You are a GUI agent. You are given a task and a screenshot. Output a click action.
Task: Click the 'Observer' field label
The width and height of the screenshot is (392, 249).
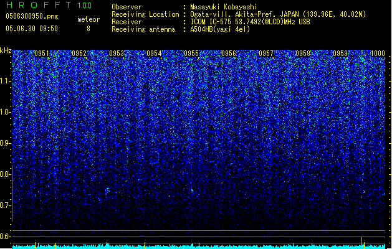click(x=127, y=7)
